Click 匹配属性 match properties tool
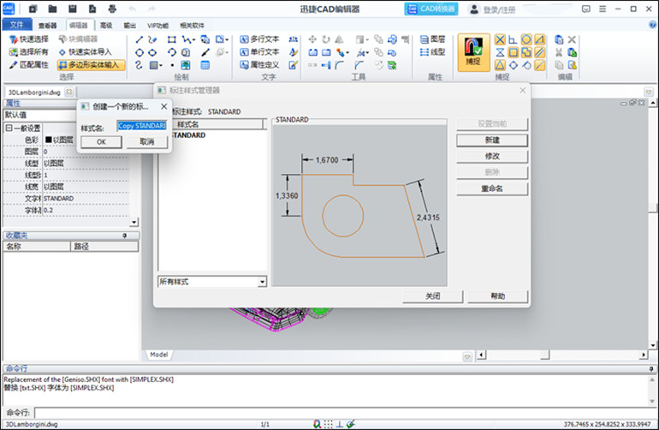The height and width of the screenshot is (430, 659). (29, 65)
